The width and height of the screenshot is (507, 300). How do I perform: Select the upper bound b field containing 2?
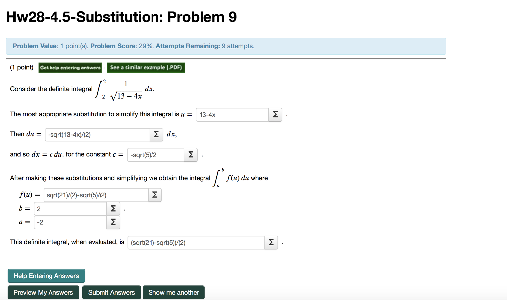(70, 208)
